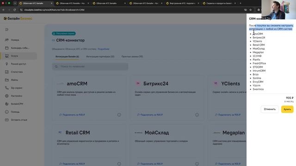The image size is (296, 166).
Task: Switch to Виртуальная АТС browser tab
Action: coord(182,3)
